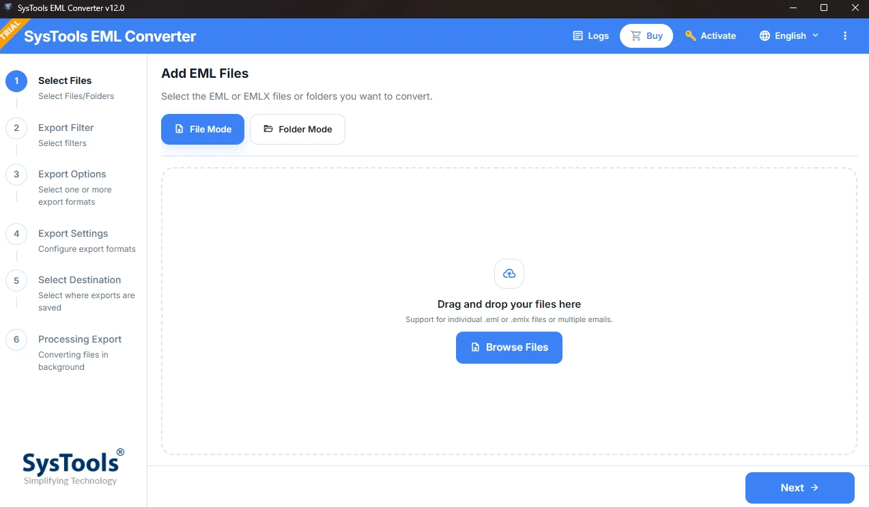Select step 5 circle for Select Destination
Screen dimensions: 869x507
click(16, 280)
